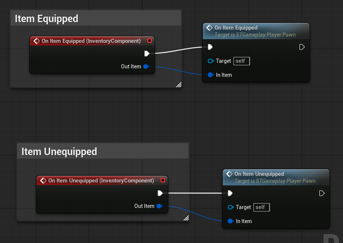Click the self field on On Item Equipped node

(x=241, y=61)
